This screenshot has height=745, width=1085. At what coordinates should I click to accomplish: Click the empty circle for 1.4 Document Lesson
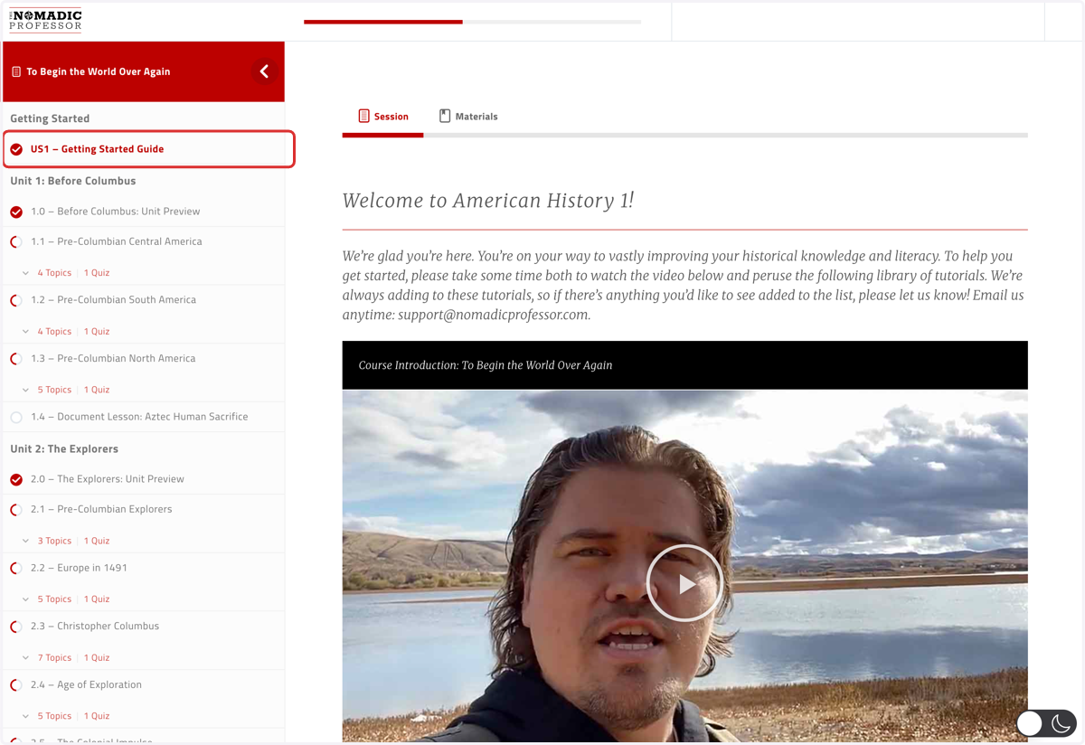tap(16, 418)
